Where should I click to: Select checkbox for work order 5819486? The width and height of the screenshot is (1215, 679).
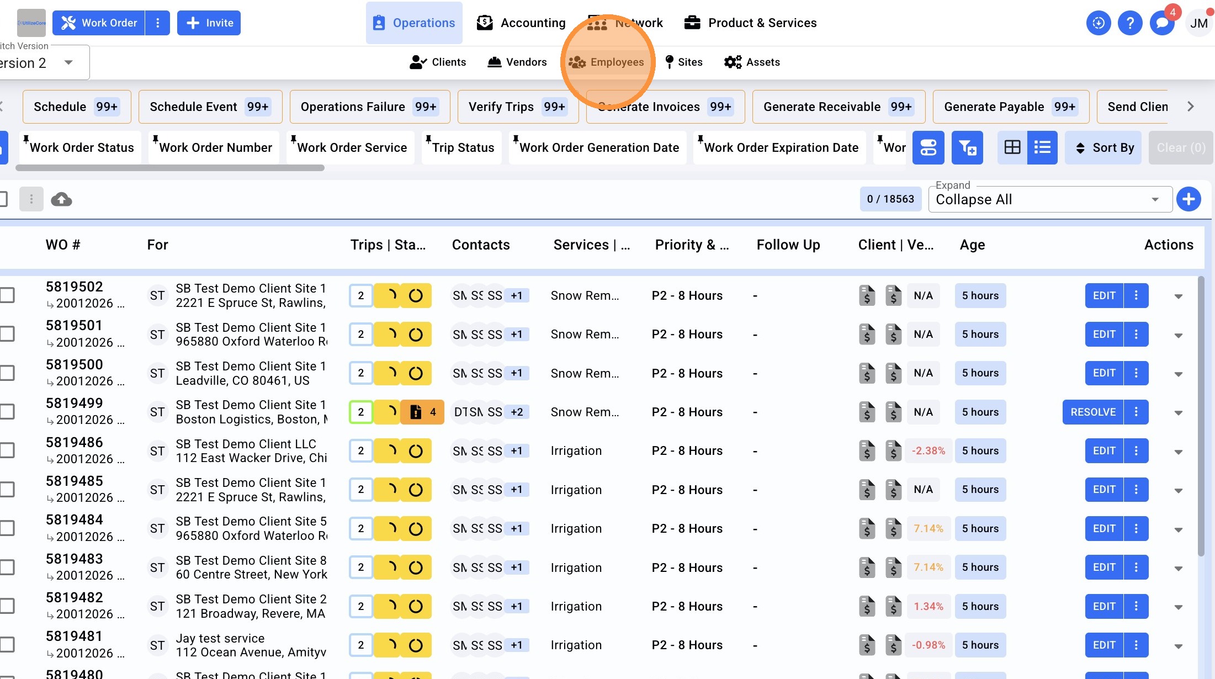7,450
